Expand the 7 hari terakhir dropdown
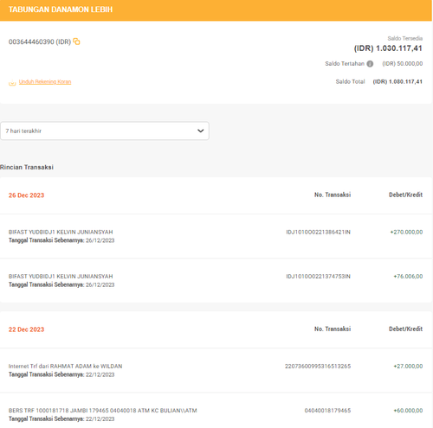Image resolution: width=433 pixels, height=428 pixels. pos(105,131)
